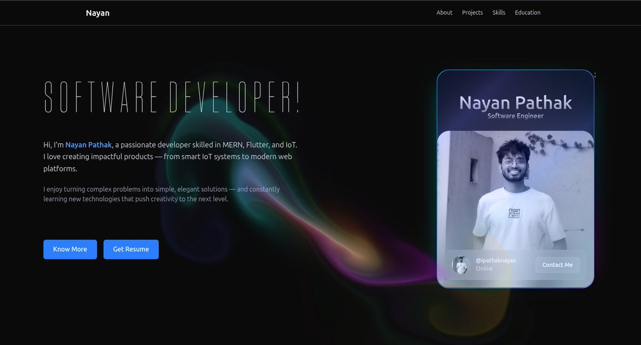Open the Skills navigation link
Image resolution: width=641 pixels, height=345 pixels.
(498, 12)
